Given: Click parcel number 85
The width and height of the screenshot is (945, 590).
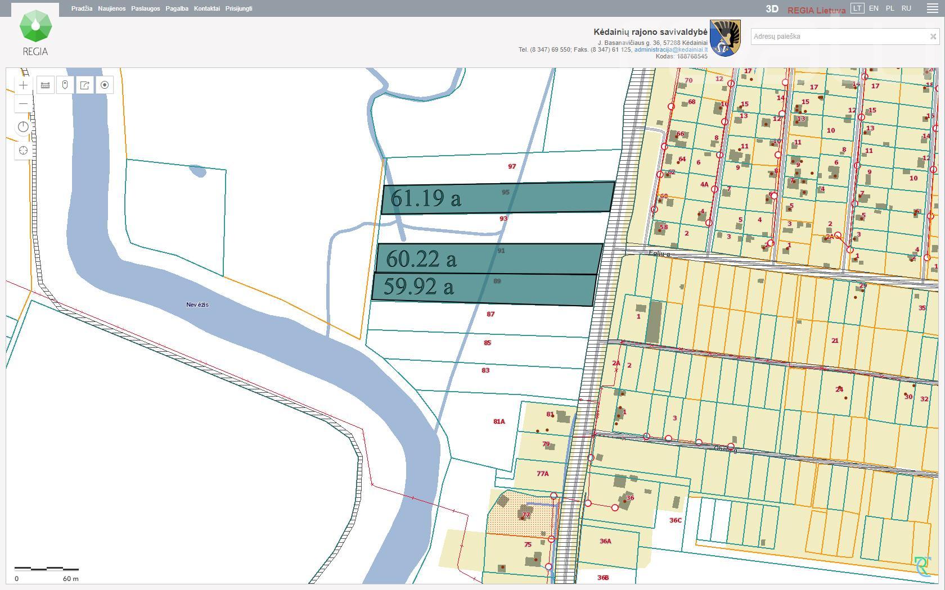Looking at the screenshot, I should (487, 343).
